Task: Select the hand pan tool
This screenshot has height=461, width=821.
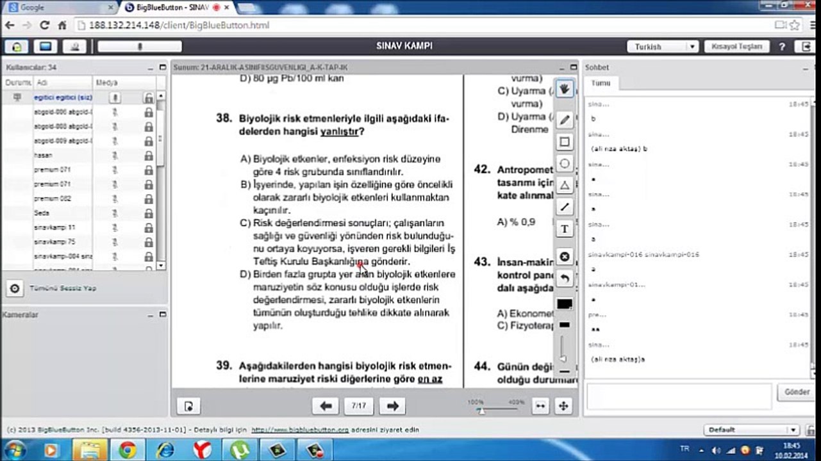Action: 565,88
